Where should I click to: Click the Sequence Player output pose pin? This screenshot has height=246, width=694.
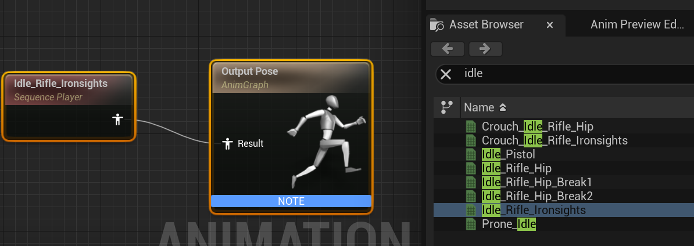pos(117,120)
